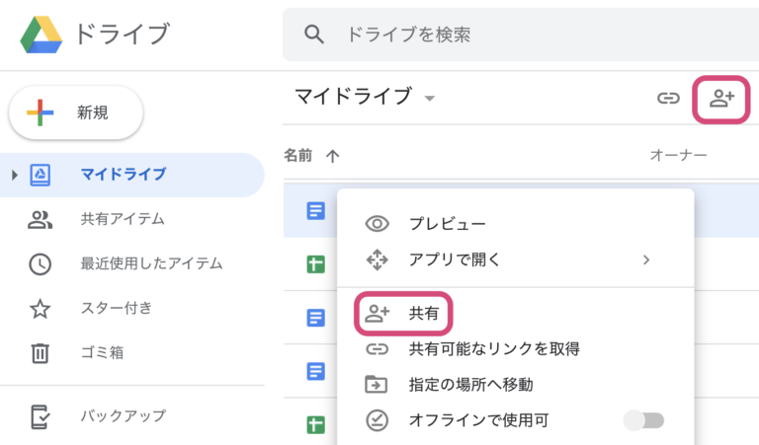Screen dimensions: 759x445
Task: Select 共有 in the context menu
Action: coord(424,314)
